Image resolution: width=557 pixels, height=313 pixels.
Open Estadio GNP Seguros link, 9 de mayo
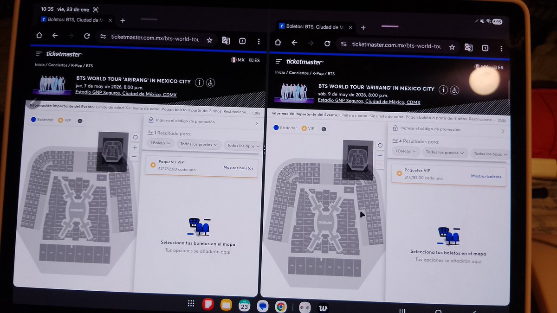pyautogui.click(x=369, y=101)
